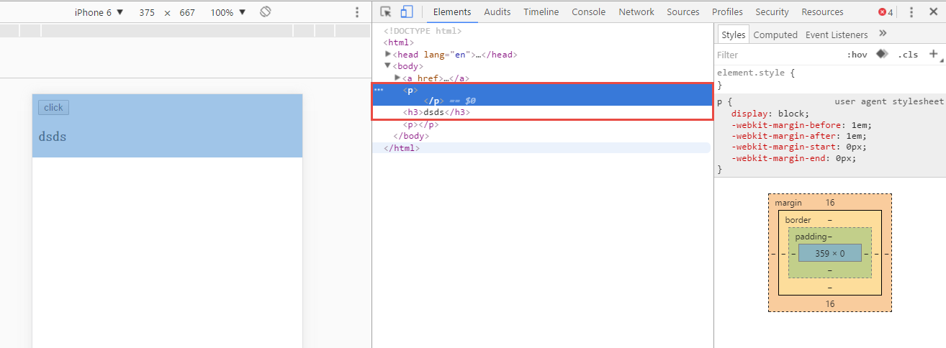Screen dimensions: 946x348
Task: Switch to the Audits tab
Action: (x=497, y=12)
